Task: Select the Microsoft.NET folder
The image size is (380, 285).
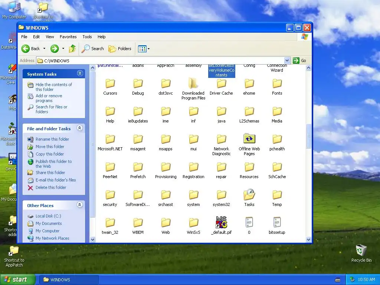Action: (110, 142)
